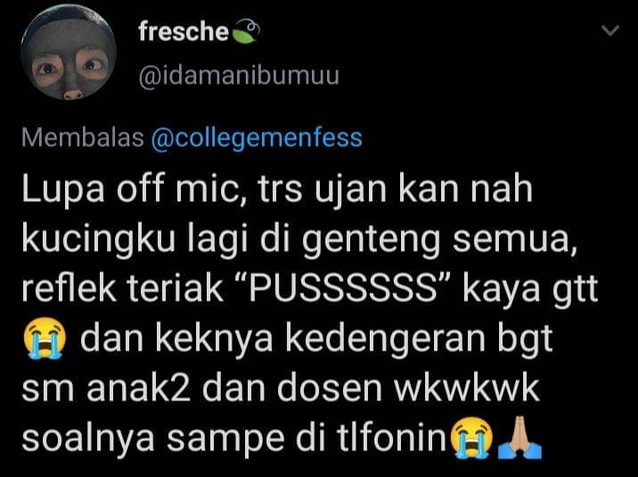The width and height of the screenshot is (638, 477).
Task: Open the @idamanibumuu handle
Action: 239,75
